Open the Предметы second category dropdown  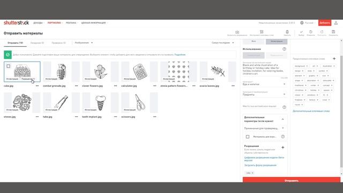click(265, 94)
